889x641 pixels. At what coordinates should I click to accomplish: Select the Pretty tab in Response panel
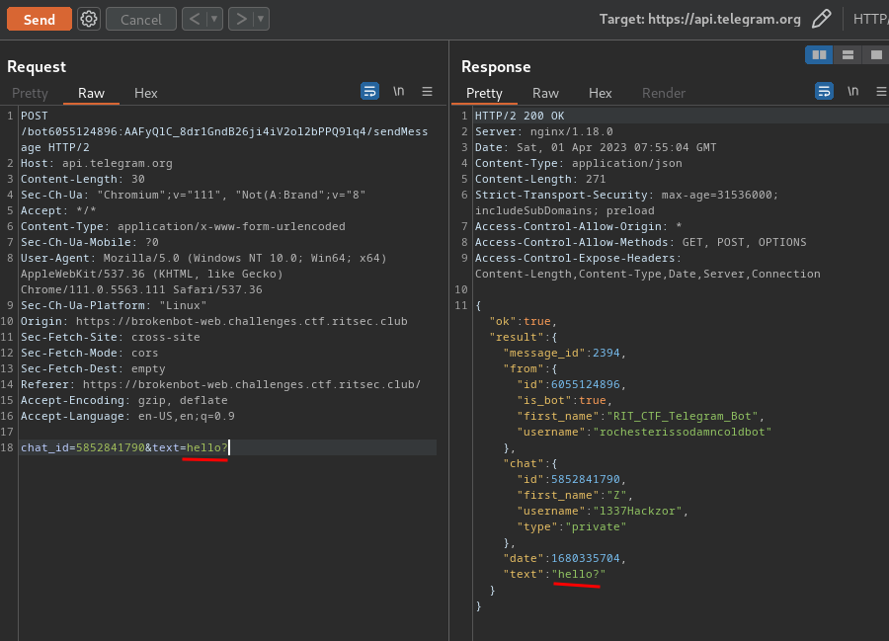(x=484, y=93)
